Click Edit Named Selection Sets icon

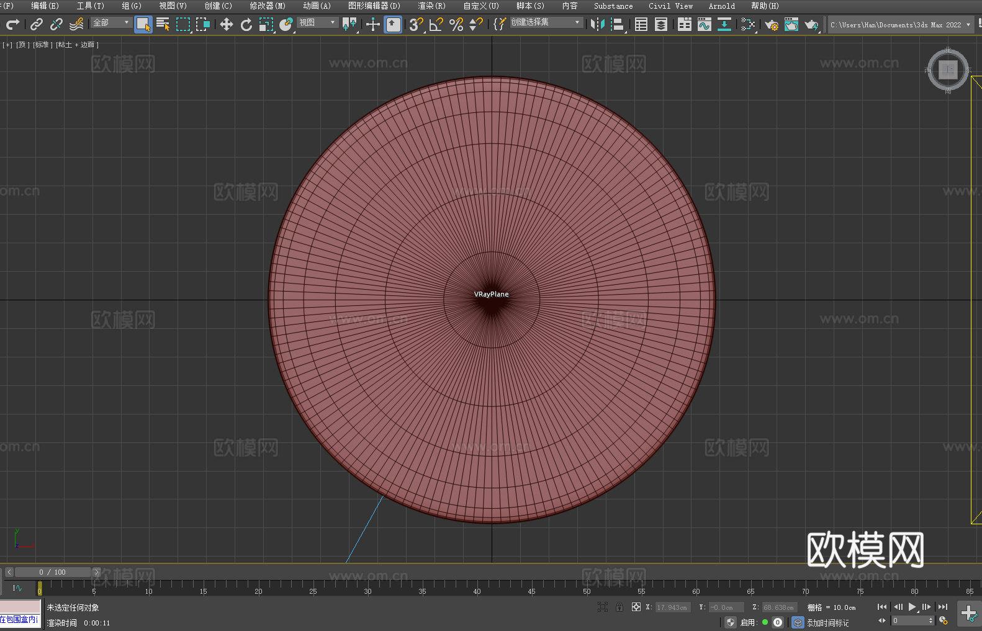point(500,24)
